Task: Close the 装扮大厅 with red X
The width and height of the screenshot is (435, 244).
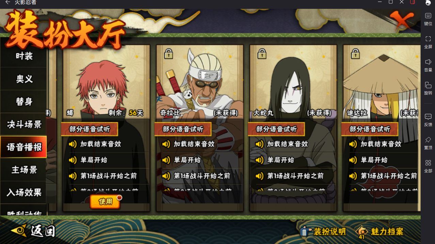Action: click(x=402, y=21)
